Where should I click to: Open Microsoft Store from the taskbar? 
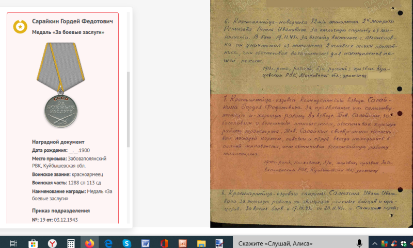(33, 243)
